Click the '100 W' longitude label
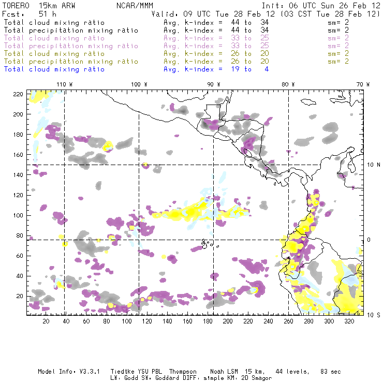The width and height of the screenshot is (383, 383). click(x=139, y=84)
